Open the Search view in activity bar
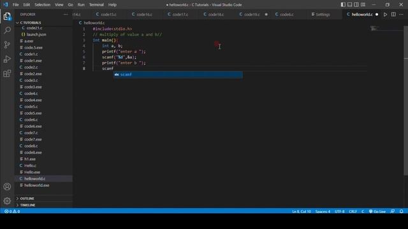Screen dimensions: 408x229 point(7,31)
